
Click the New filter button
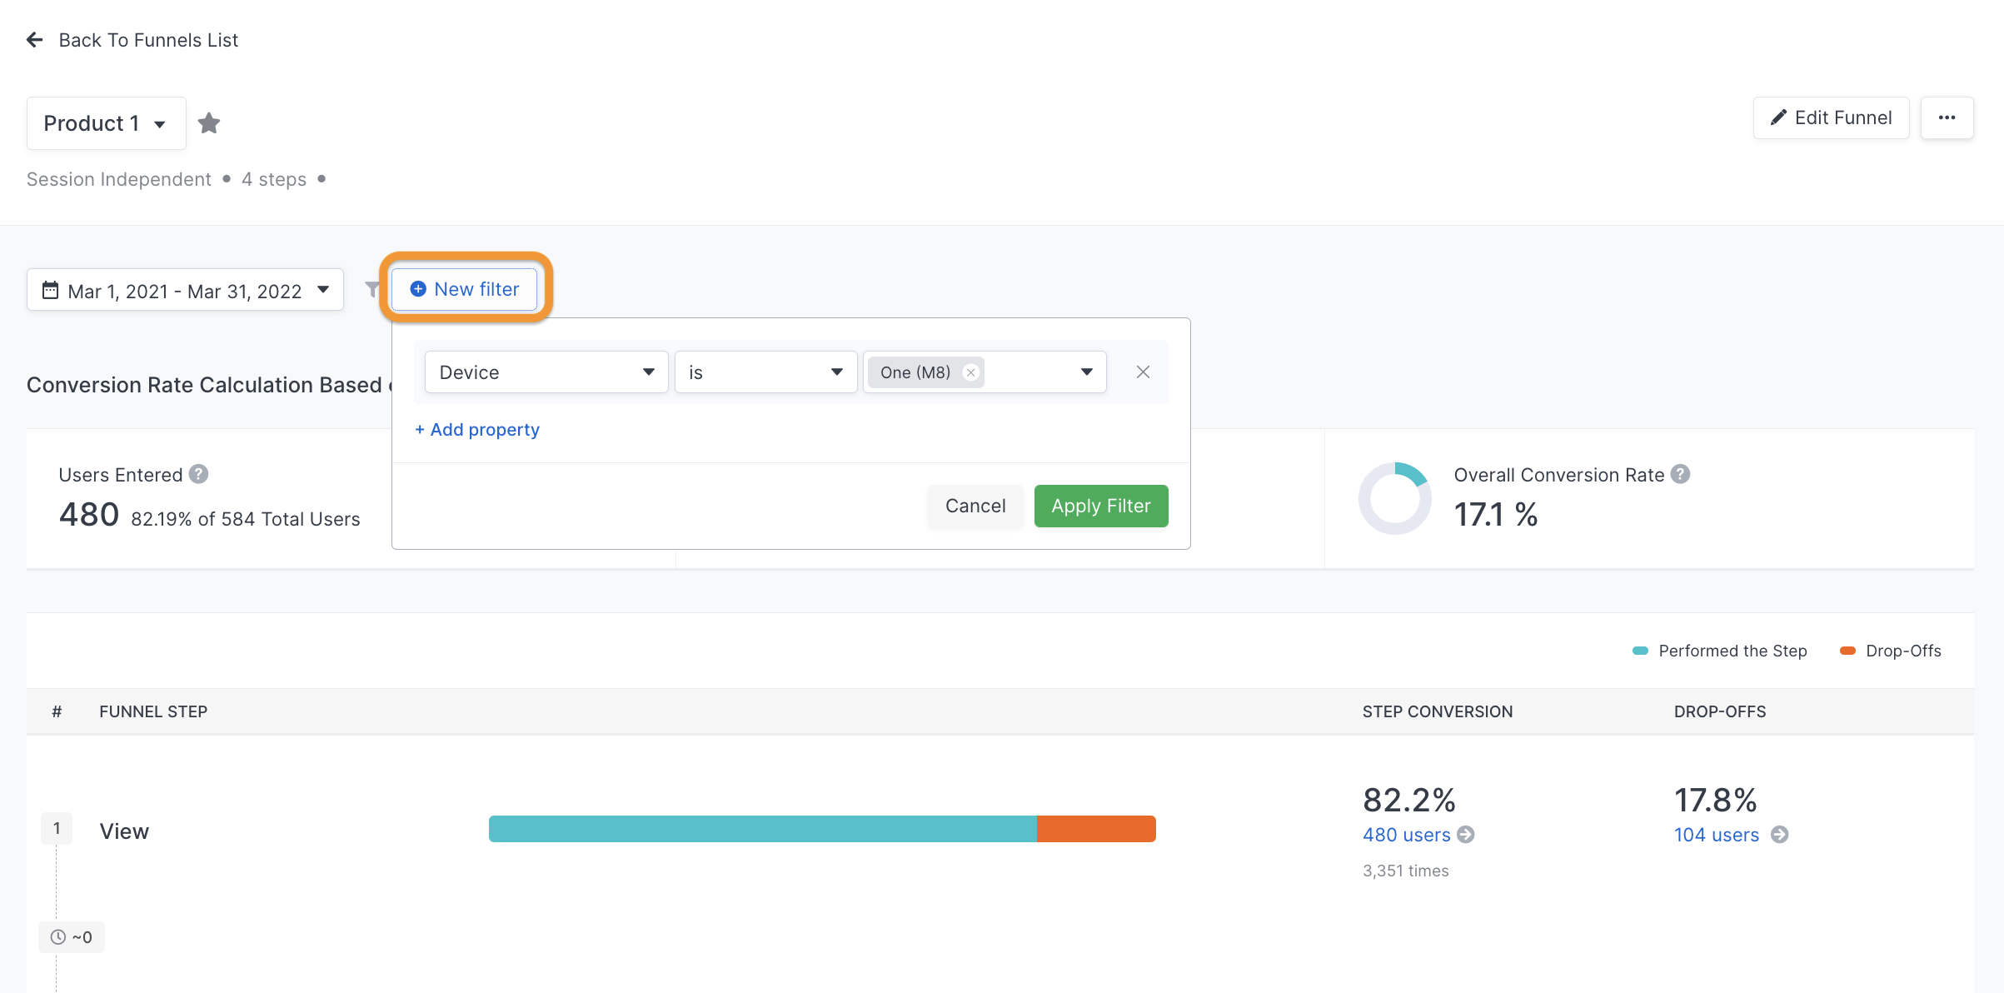[465, 289]
